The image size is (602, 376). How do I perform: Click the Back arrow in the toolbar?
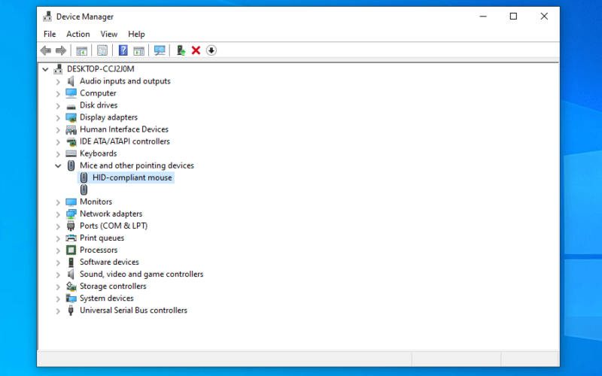(46, 50)
